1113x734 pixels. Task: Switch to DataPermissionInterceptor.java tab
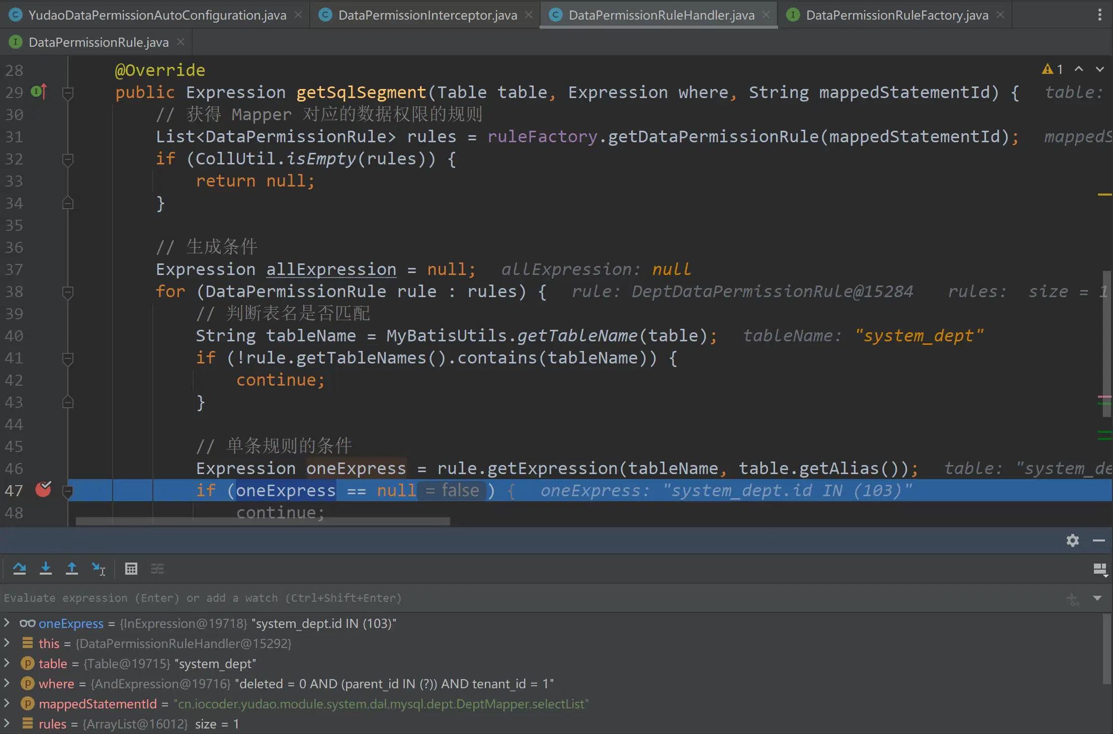[427, 15]
